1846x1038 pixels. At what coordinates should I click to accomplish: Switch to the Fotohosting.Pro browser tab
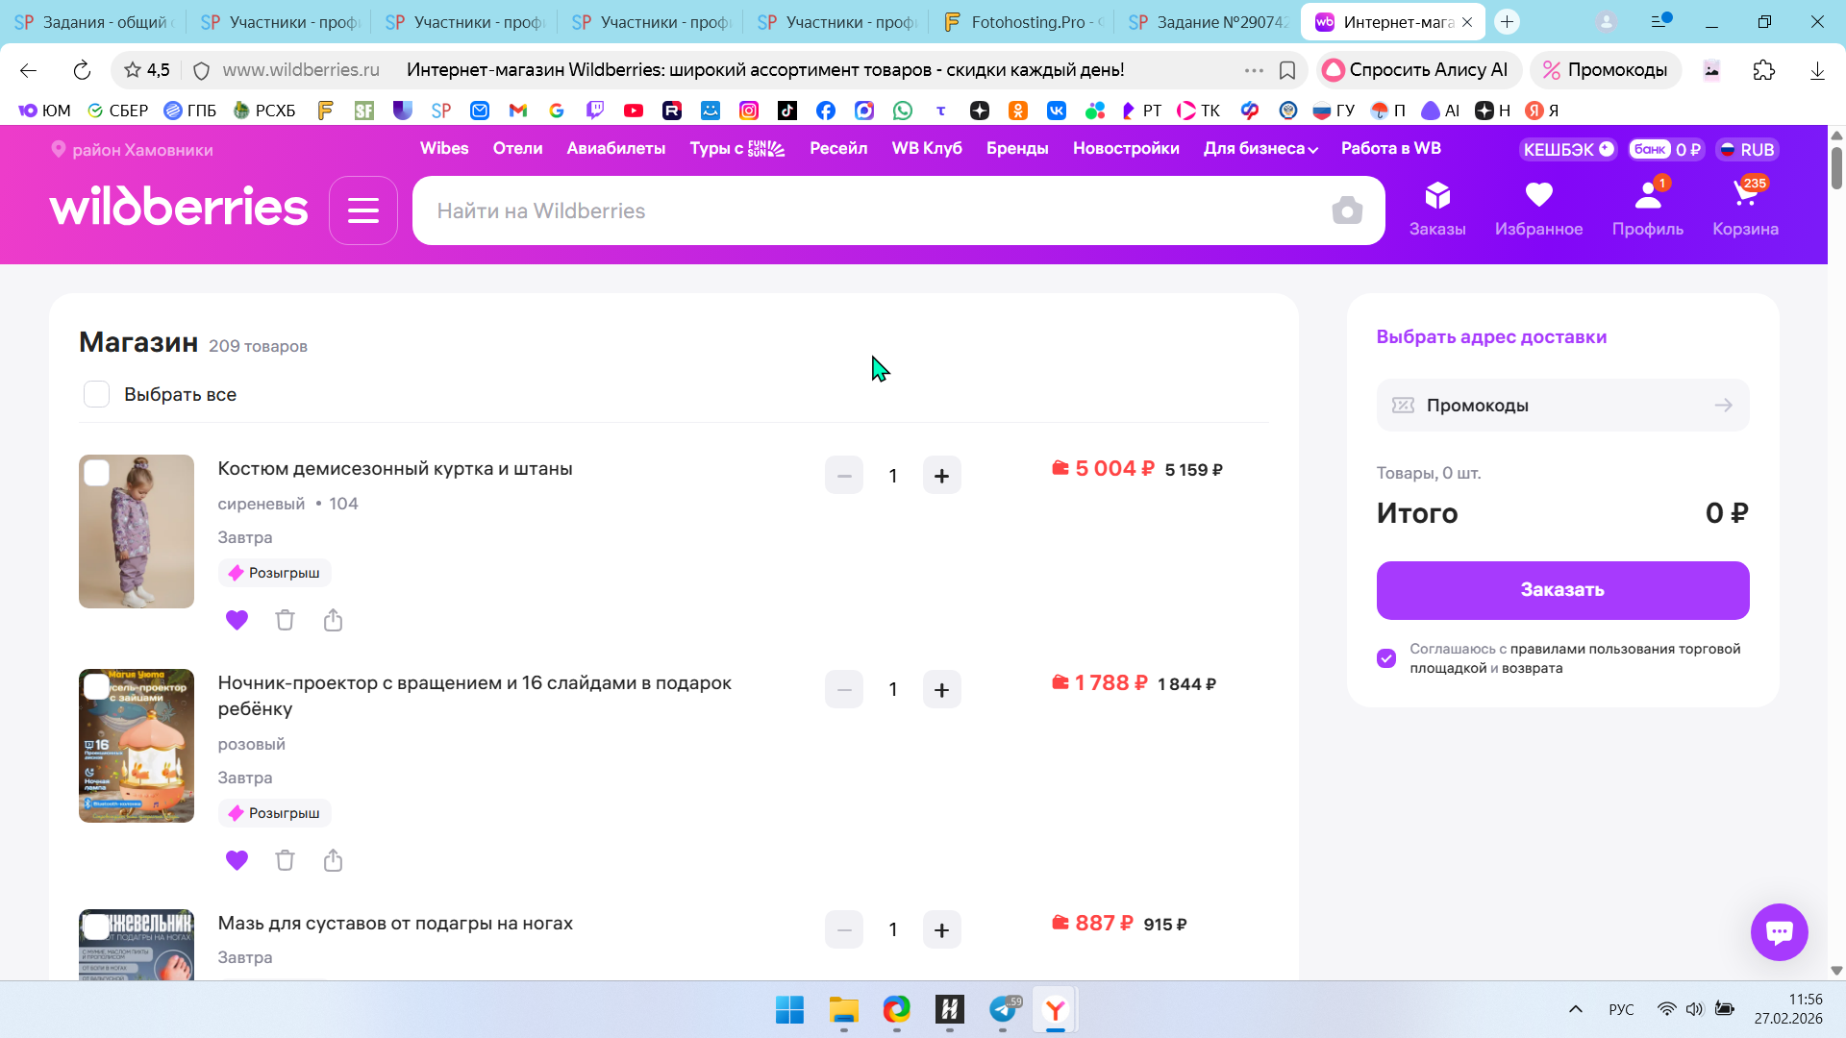(x=1024, y=21)
